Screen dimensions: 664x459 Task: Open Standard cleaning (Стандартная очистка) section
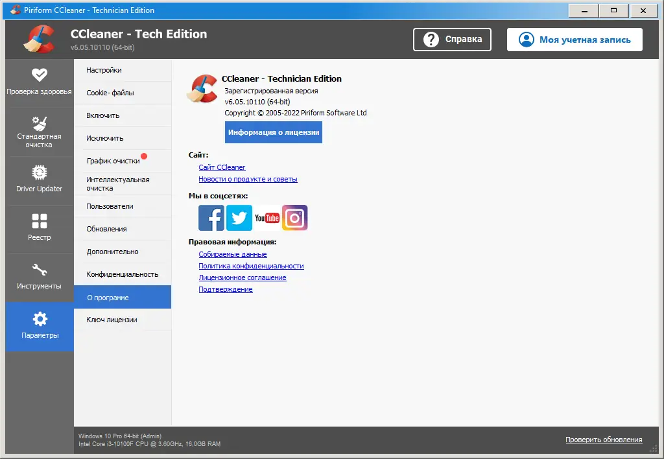click(40, 132)
